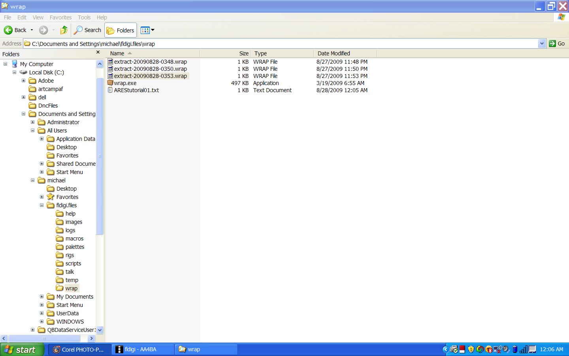Click the Forward navigation arrow
The image size is (569, 356).
point(43,30)
